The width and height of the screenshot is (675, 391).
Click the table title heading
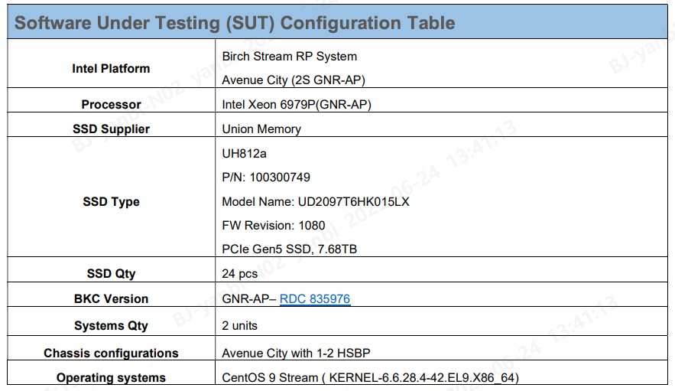[235, 22]
